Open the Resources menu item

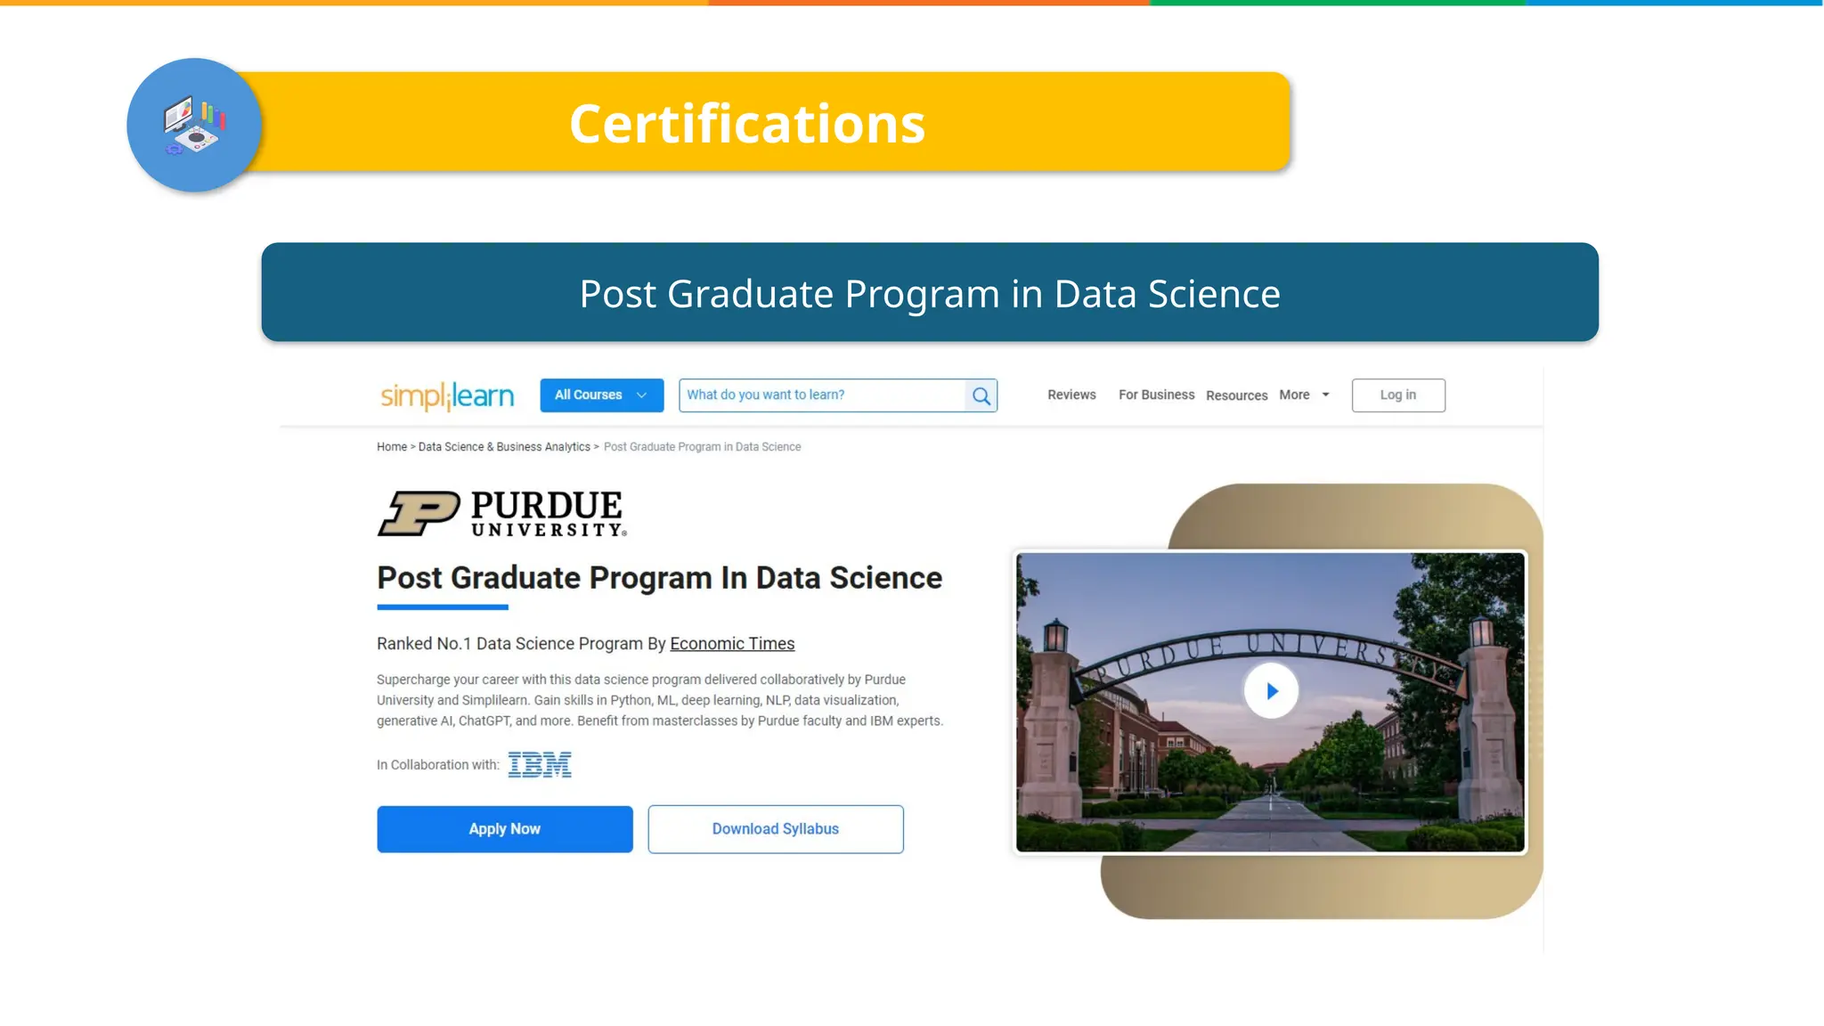(x=1236, y=395)
